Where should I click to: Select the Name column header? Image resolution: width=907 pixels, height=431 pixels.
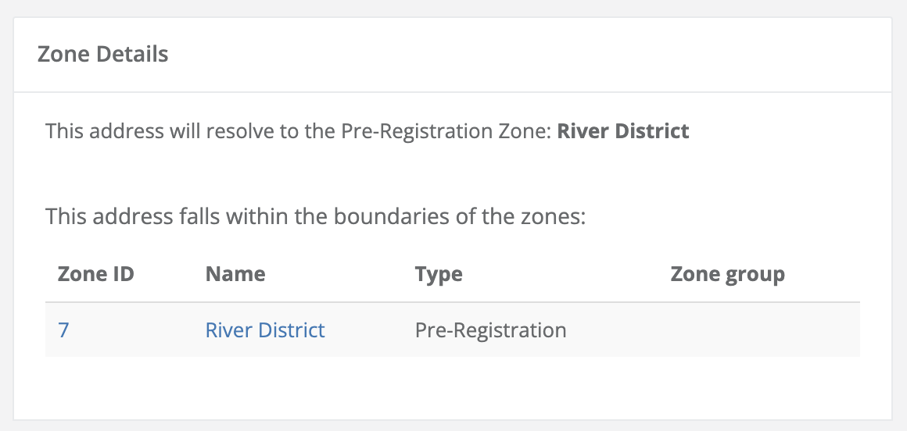click(235, 274)
